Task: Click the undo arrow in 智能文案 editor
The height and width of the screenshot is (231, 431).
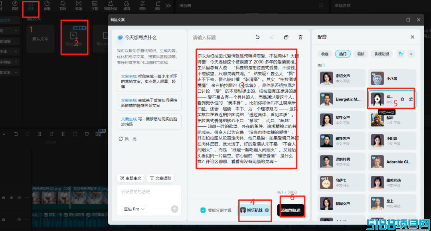Action: 257,38
